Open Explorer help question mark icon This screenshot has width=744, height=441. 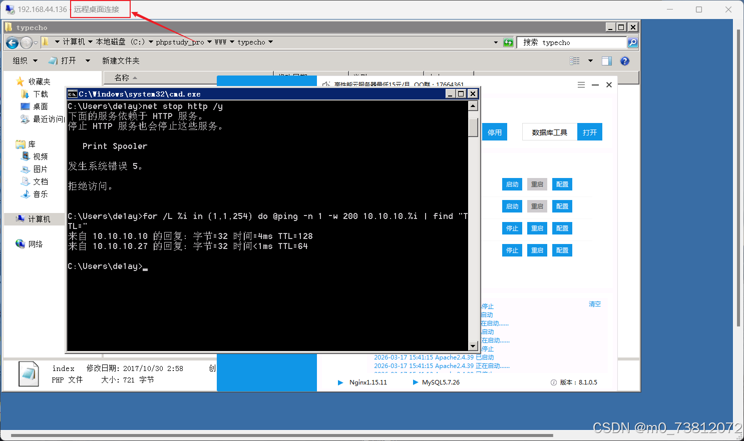pos(624,61)
